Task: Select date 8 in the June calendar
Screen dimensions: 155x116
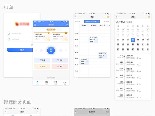Action: [x=143, y=35]
